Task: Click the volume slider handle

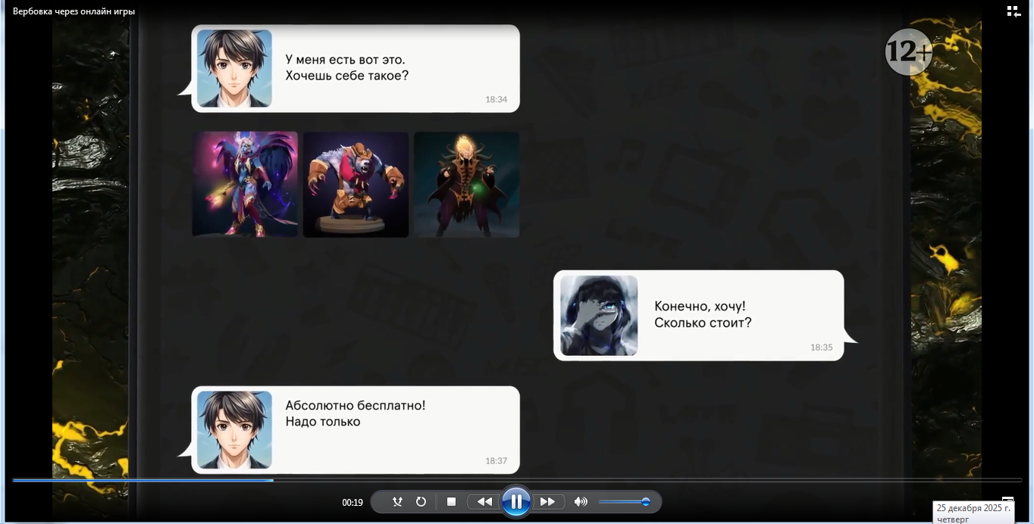Action: point(646,502)
